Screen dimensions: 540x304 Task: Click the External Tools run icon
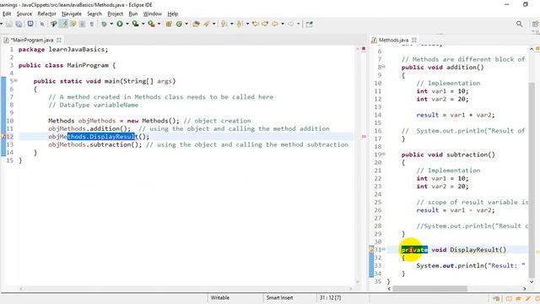coord(151,24)
